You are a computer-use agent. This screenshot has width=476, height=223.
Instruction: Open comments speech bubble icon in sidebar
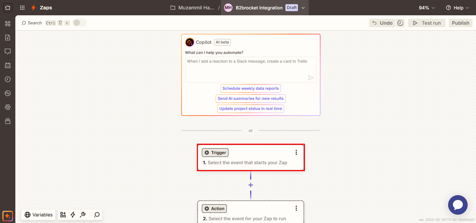(8, 51)
